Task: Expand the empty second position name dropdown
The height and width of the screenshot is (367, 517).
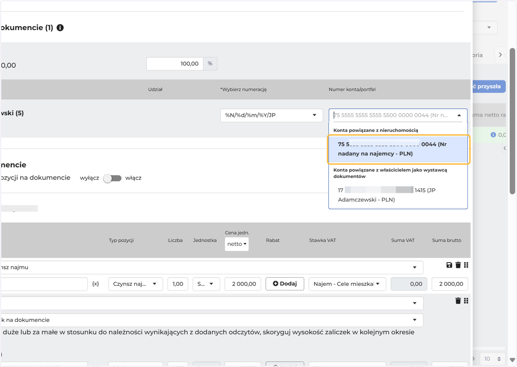Action: [414, 303]
